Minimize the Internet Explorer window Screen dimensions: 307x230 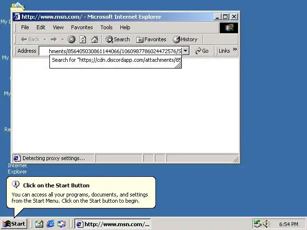[217, 17]
